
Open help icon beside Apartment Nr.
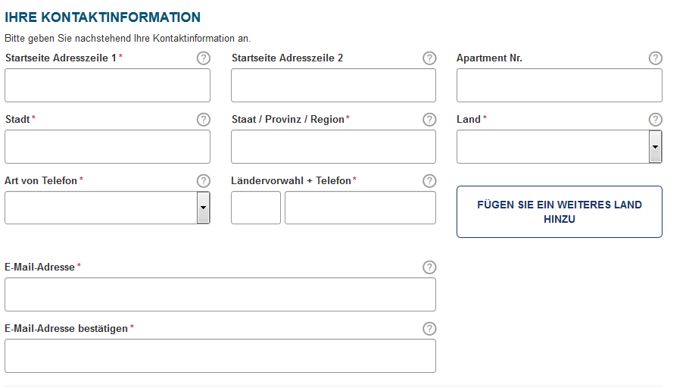coord(656,58)
